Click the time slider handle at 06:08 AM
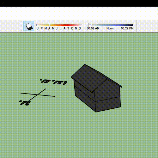The image size is (158, 158). point(88,25)
